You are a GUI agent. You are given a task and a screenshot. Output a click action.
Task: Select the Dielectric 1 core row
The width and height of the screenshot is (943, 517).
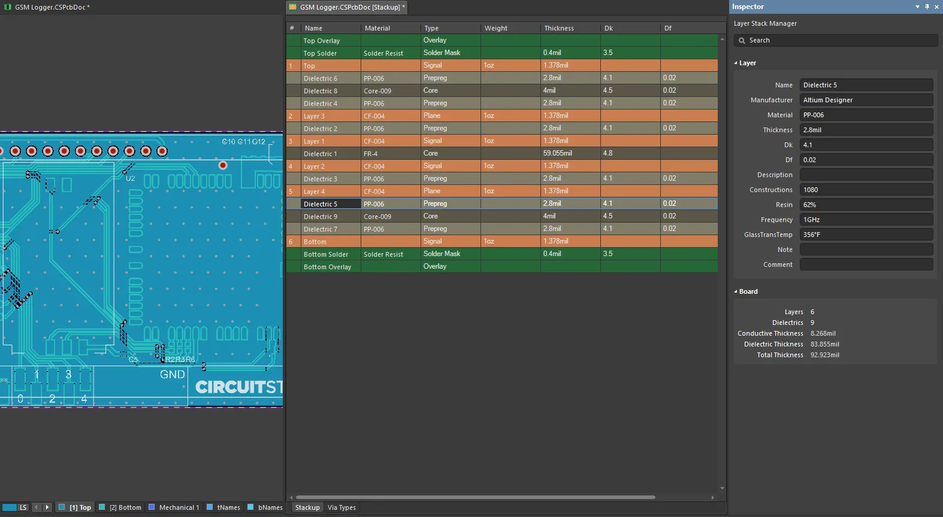point(502,154)
